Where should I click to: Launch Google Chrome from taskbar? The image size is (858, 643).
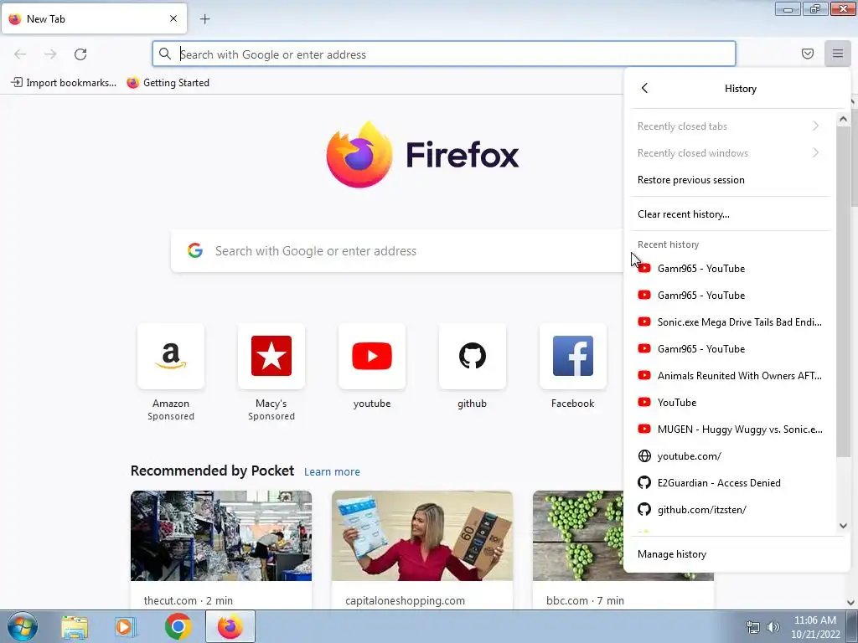(x=178, y=626)
